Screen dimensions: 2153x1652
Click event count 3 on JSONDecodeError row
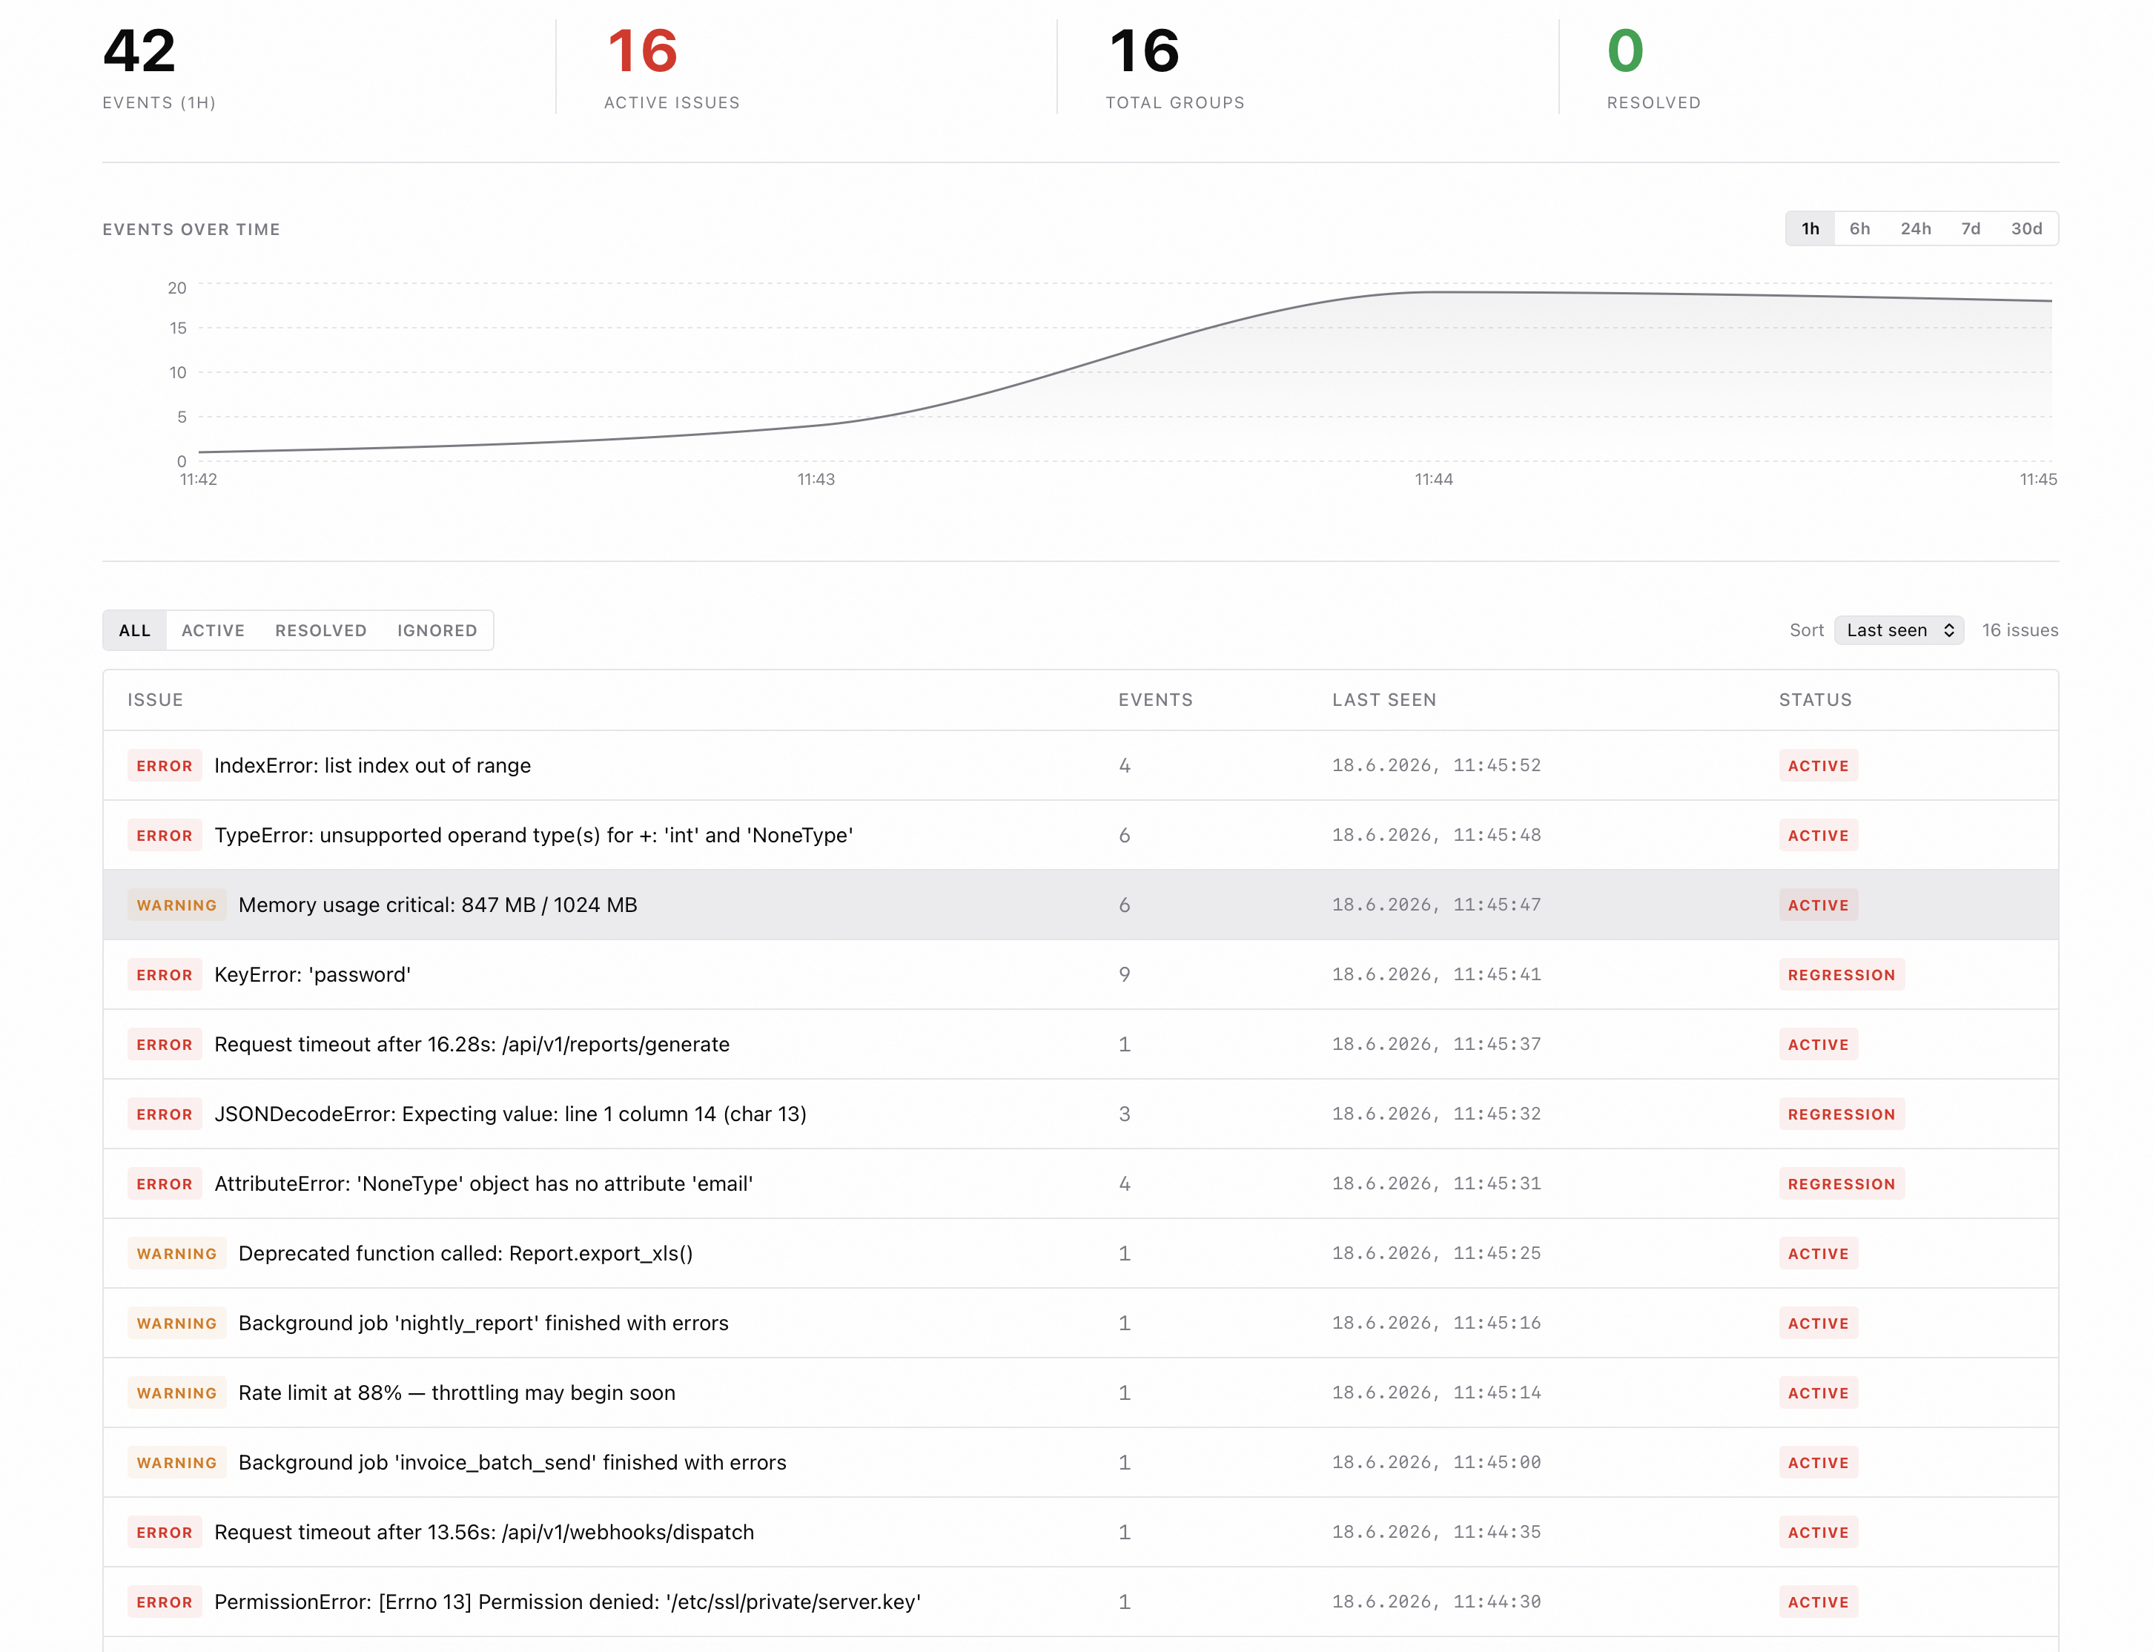pyautogui.click(x=1125, y=1114)
